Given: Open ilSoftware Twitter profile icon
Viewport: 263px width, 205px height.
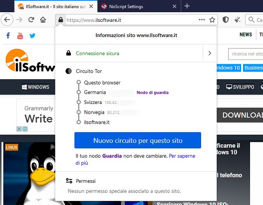Looking at the screenshot, I should coord(32,36).
